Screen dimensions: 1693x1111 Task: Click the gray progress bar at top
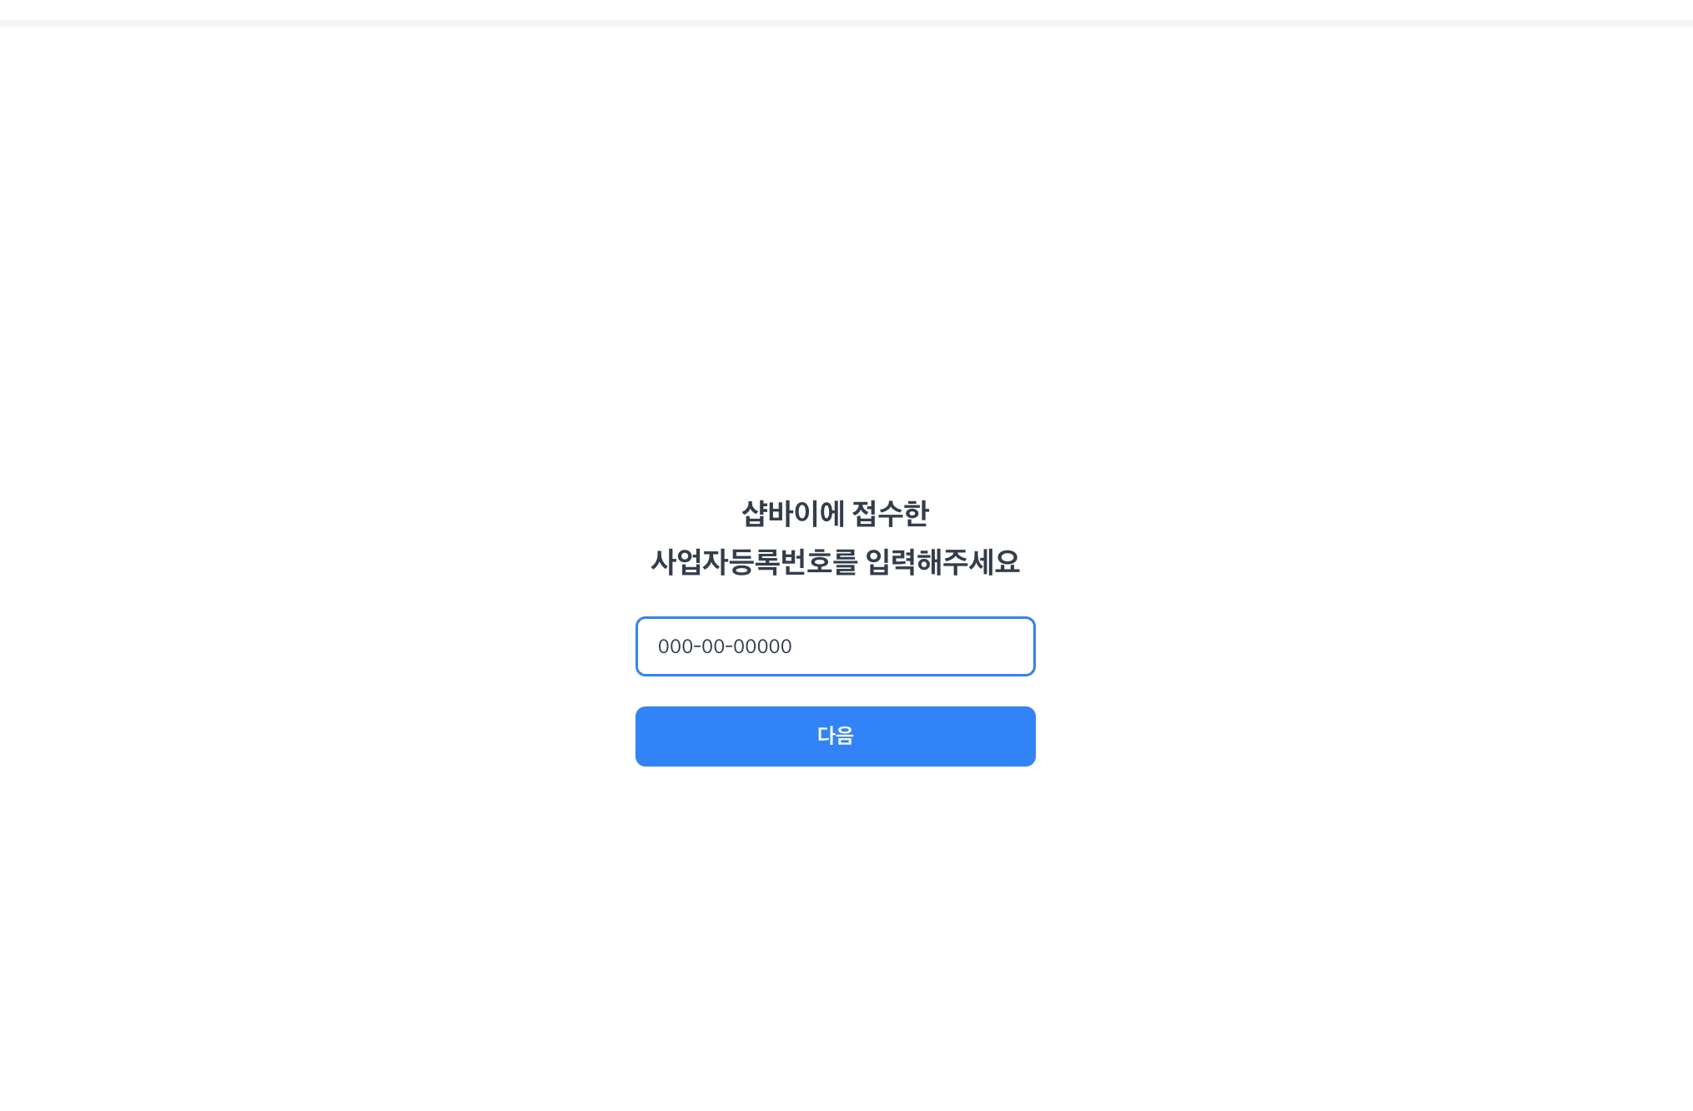point(846,23)
